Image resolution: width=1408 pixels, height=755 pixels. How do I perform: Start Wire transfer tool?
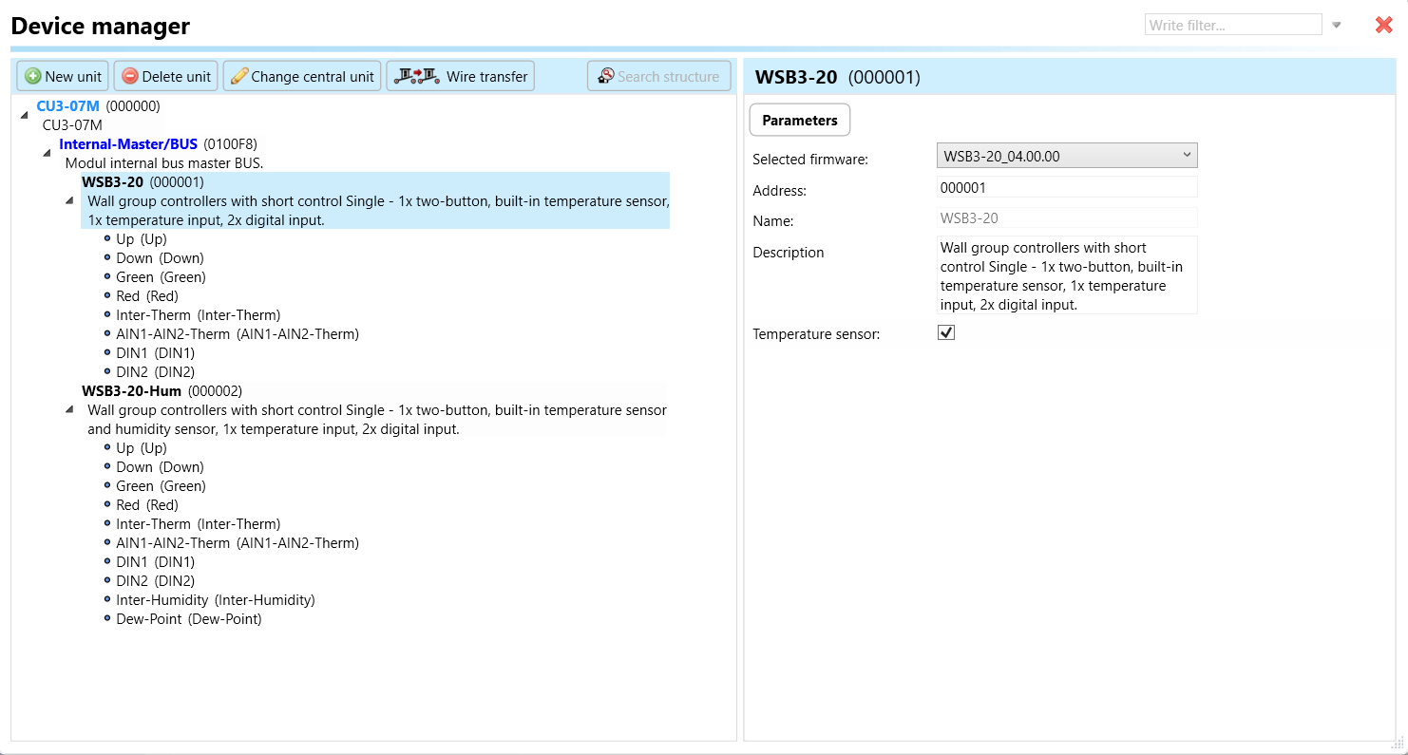coord(461,76)
